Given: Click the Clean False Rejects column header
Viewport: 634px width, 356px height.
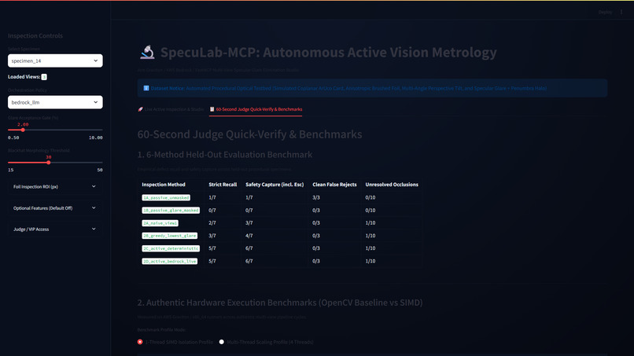Looking at the screenshot, I should click(x=334, y=184).
